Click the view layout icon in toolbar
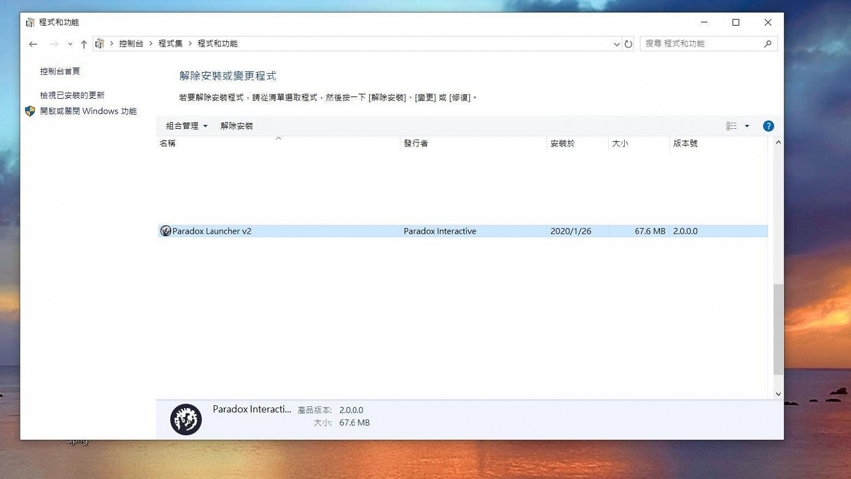851x479 pixels. pyautogui.click(x=731, y=126)
